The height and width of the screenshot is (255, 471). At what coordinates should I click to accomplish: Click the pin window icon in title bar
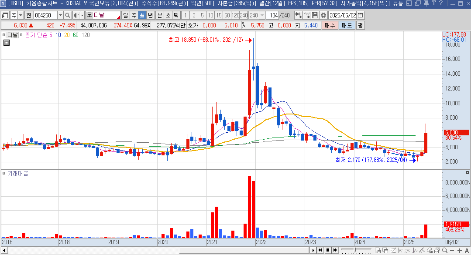426,3
